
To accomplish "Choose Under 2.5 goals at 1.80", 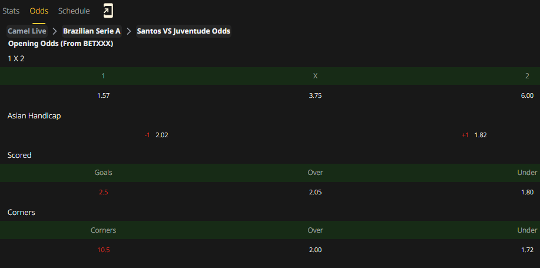I will tap(527, 192).
